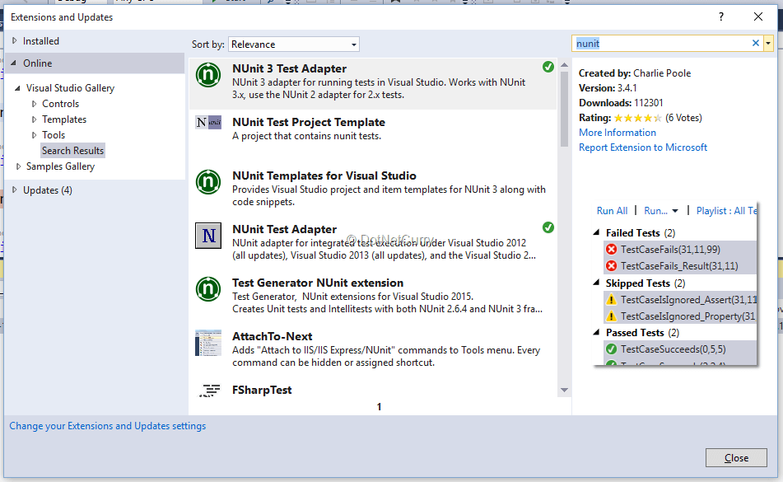
Task: Select page 1 of the results
Action: pyautogui.click(x=379, y=406)
